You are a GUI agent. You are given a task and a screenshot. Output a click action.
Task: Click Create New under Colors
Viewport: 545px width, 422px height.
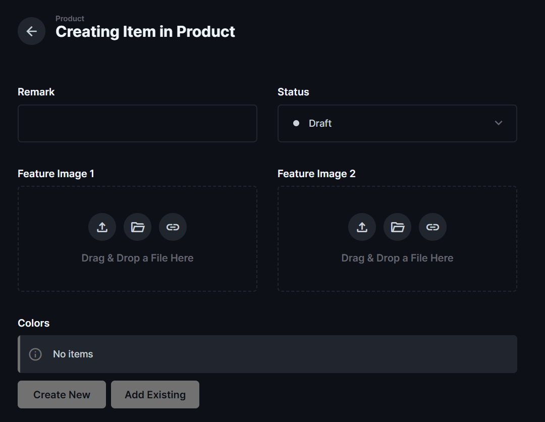pyautogui.click(x=62, y=394)
